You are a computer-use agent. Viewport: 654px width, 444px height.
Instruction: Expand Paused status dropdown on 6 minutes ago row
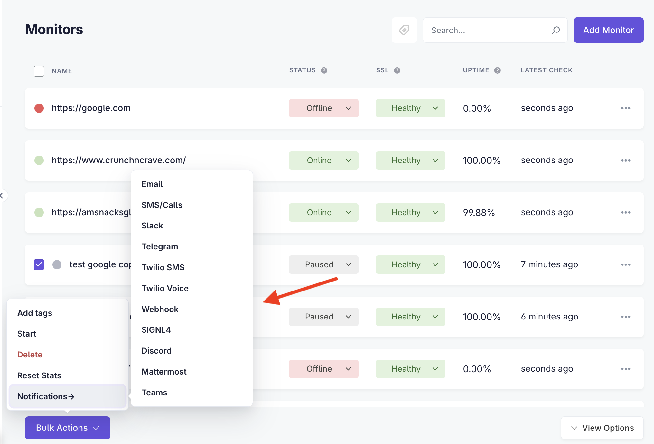[324, 317]
